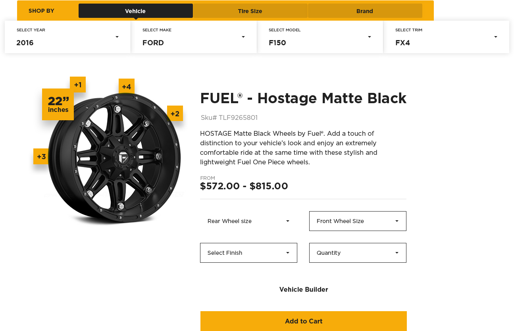Open the Vehicle Builder link
This screenshot has width=514, height=331.
[x=304, y=289]
